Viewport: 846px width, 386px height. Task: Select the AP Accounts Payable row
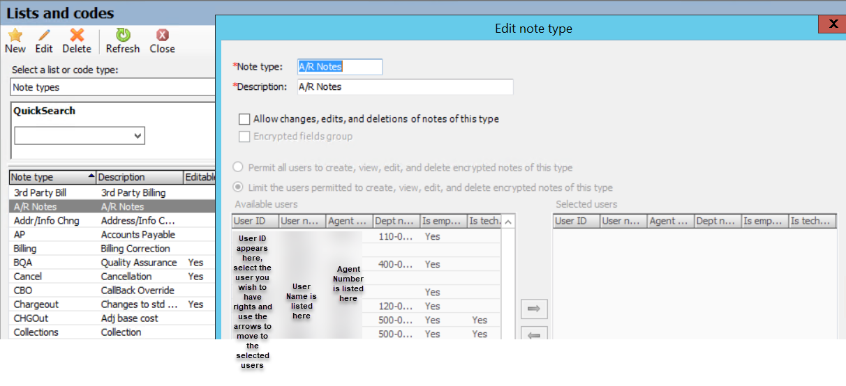point(112,234)
